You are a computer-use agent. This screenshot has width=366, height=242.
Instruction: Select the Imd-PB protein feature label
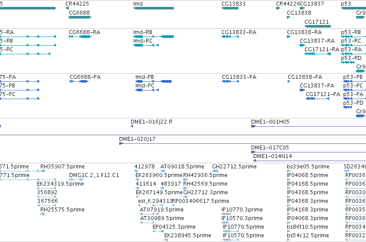coord(145,77)
